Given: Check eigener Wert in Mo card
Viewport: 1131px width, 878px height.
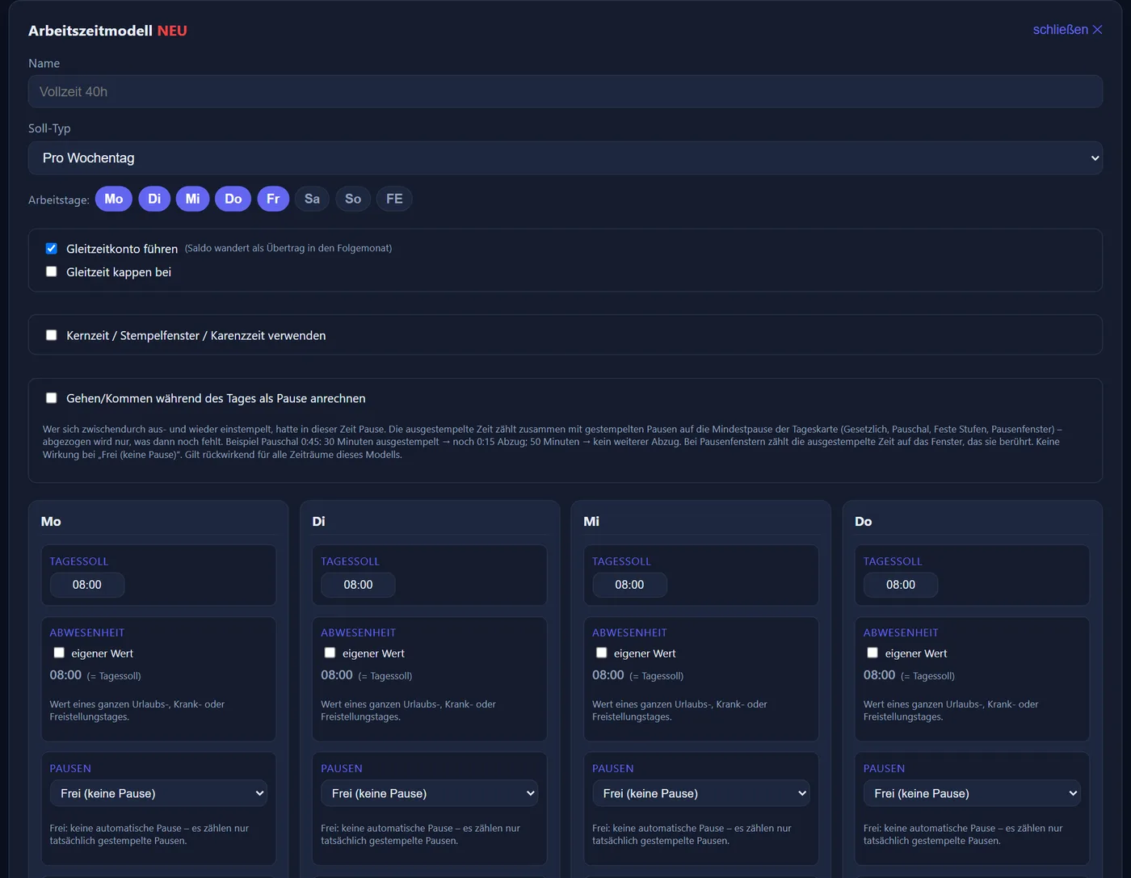Looking at the screenshot, I should tap(59, 653).
